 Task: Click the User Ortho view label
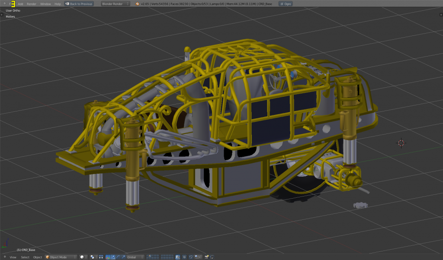pyautogui.click(x=13, y=10)
